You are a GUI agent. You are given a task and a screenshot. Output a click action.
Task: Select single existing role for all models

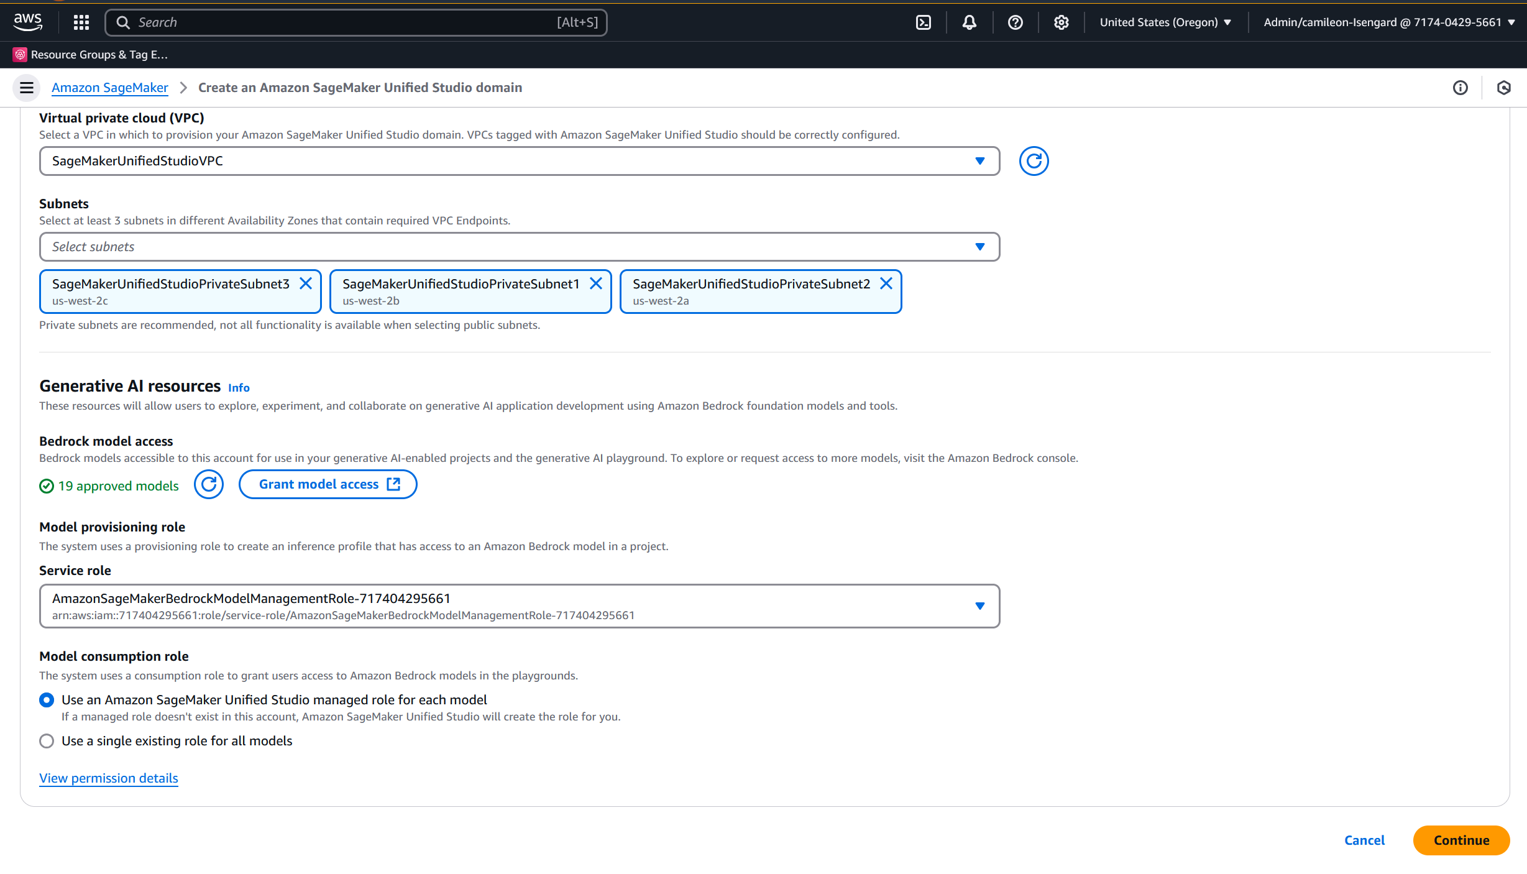47,741
